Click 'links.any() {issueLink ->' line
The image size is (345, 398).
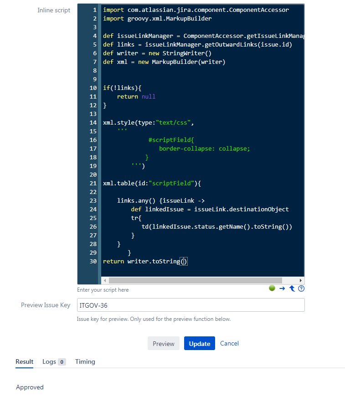[161, 200]
